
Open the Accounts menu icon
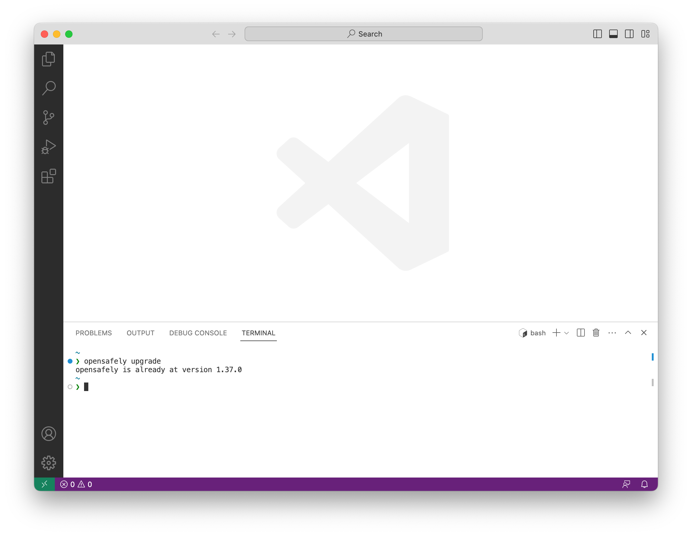click(x=48, y=434)
